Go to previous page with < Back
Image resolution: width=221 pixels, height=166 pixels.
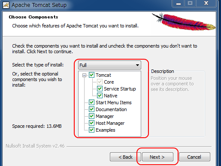125,157
